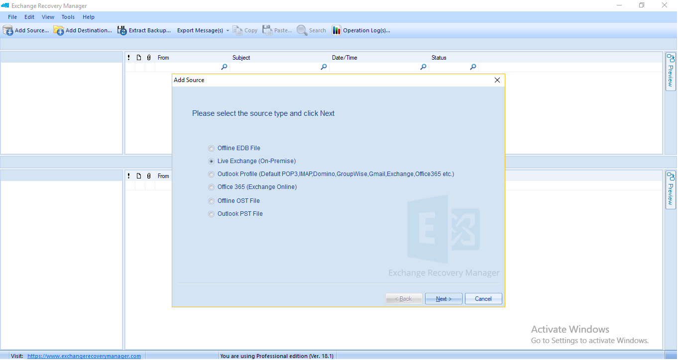Click the lower pane item type column icon

[139, 176]
